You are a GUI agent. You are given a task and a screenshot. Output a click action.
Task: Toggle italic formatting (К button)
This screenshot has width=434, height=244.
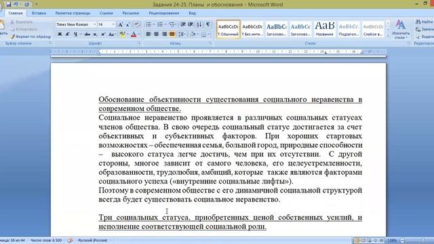click(x=67, y=35)
